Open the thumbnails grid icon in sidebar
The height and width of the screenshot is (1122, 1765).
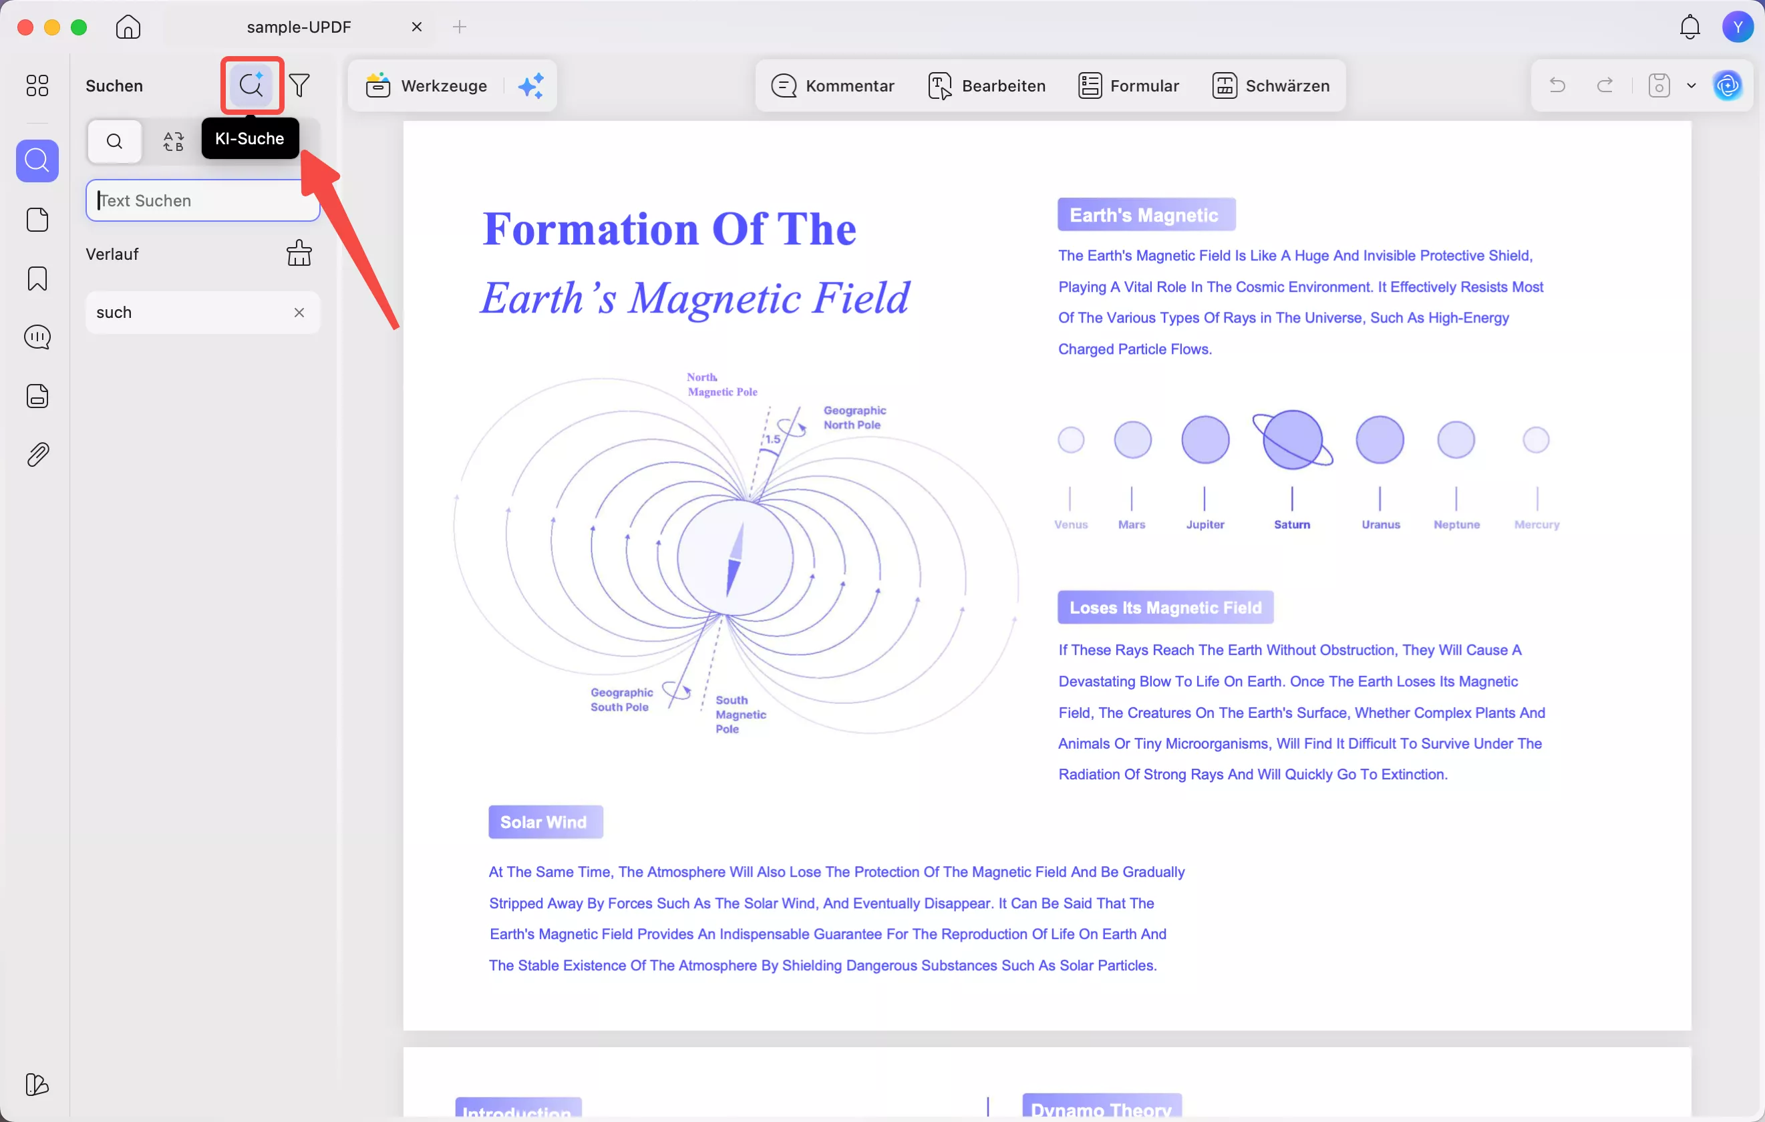point(37,85)
